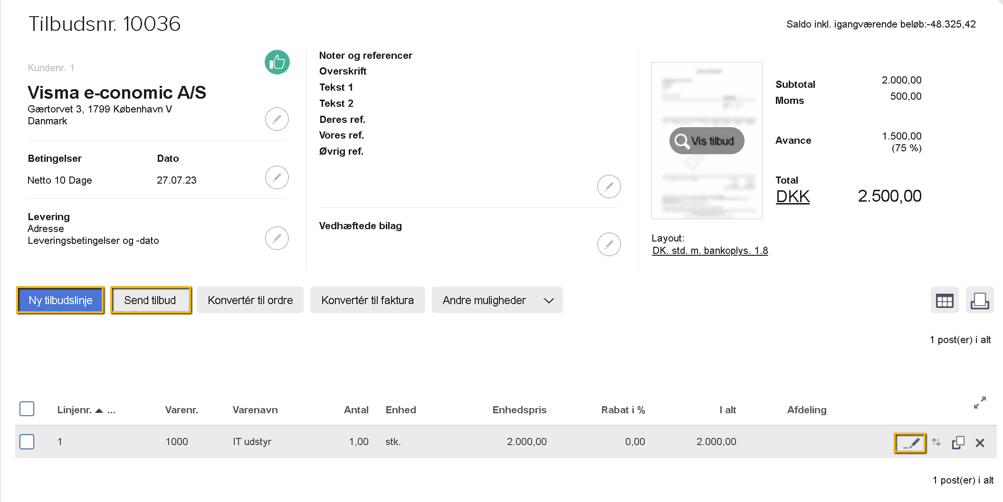Sort by the Linjenr. column header
The image size is (1003, 502).
75,410
